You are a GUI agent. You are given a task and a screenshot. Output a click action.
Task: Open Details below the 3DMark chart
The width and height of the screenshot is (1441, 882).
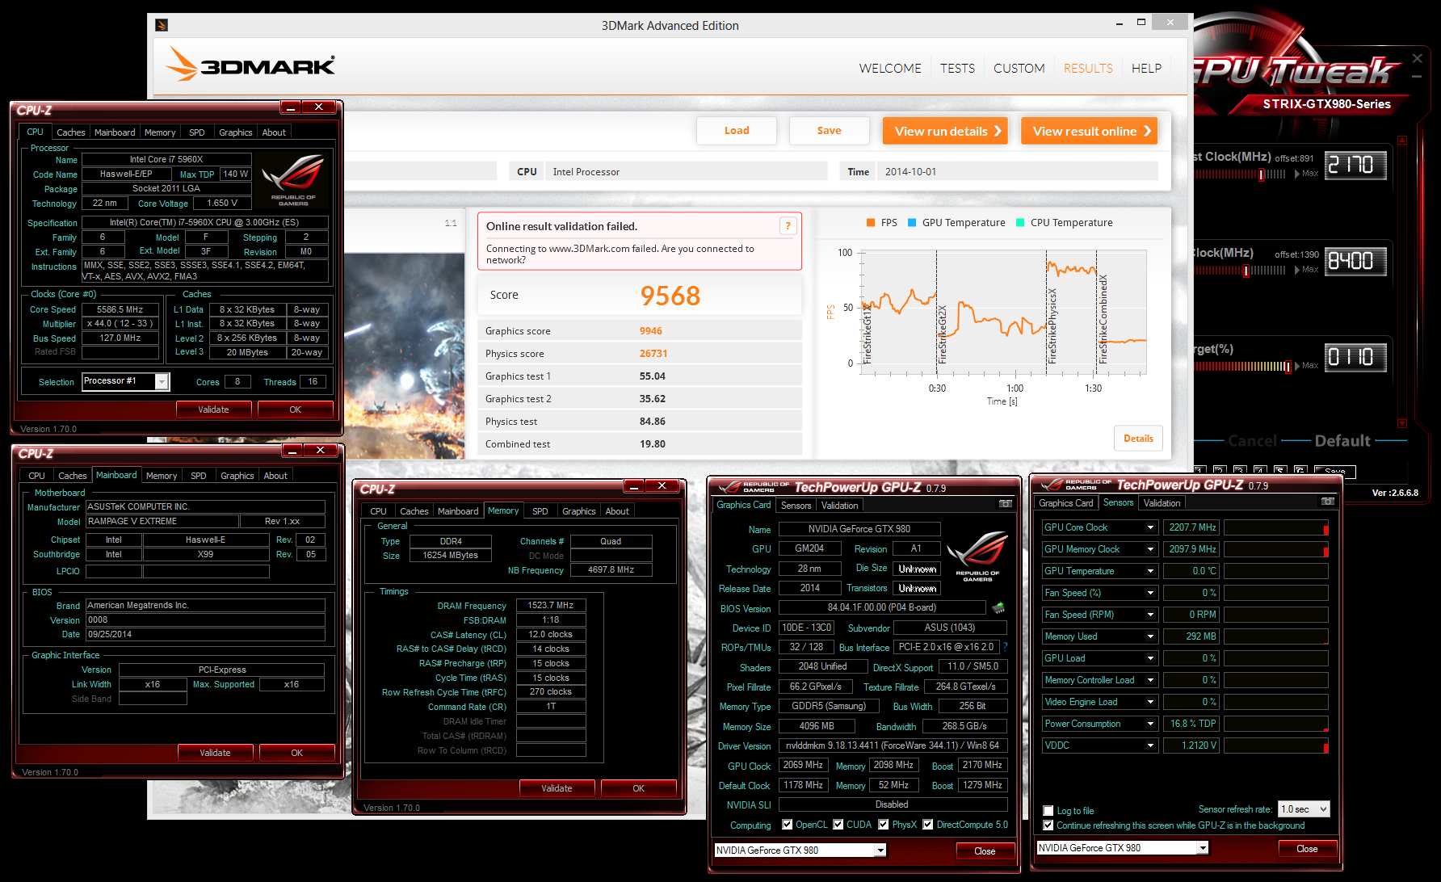[1139, 439]
